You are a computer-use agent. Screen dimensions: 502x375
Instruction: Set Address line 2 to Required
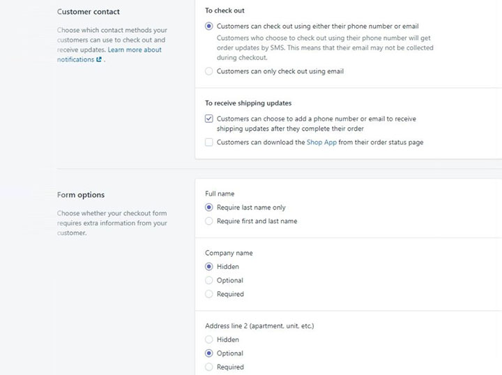(208, 367)
